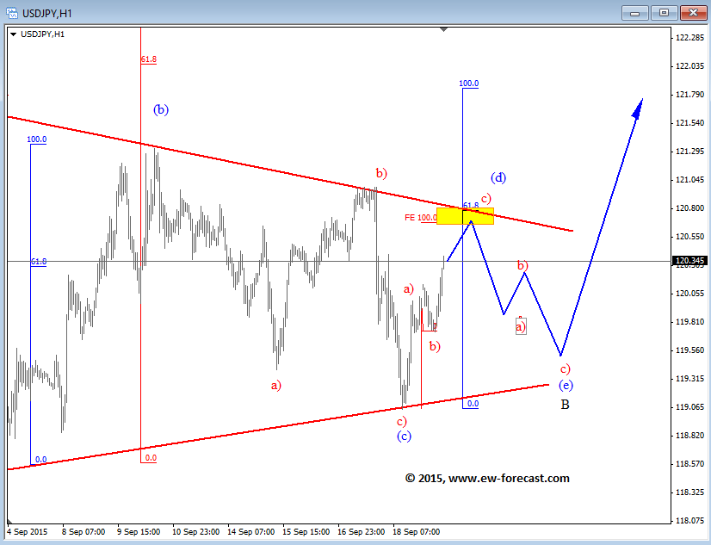The image size is (711, 545).
Task: Select the boxed red a) wave label
Action: pos(520,326)
